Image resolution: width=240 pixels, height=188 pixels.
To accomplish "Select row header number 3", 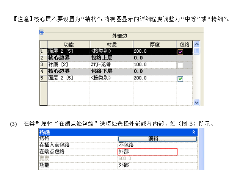I will click(43, 65).
